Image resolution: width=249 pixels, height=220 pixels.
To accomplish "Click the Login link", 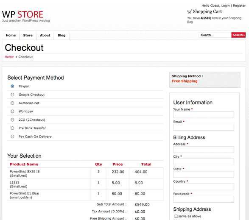I will click(x=225, y=6).
